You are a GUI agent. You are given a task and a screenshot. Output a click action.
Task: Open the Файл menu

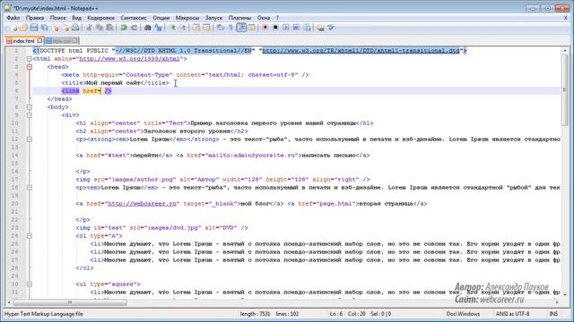click(13, 18)
